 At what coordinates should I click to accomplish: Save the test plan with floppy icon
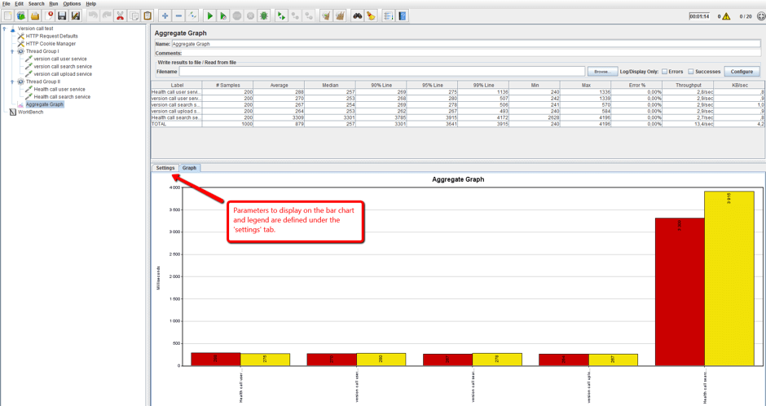pyautogui.click(x=62, y=16)
